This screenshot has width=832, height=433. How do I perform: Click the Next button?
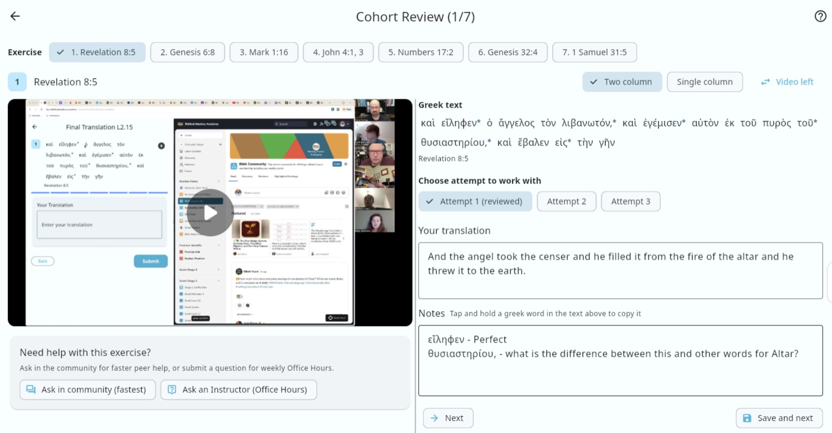[448, 418]
